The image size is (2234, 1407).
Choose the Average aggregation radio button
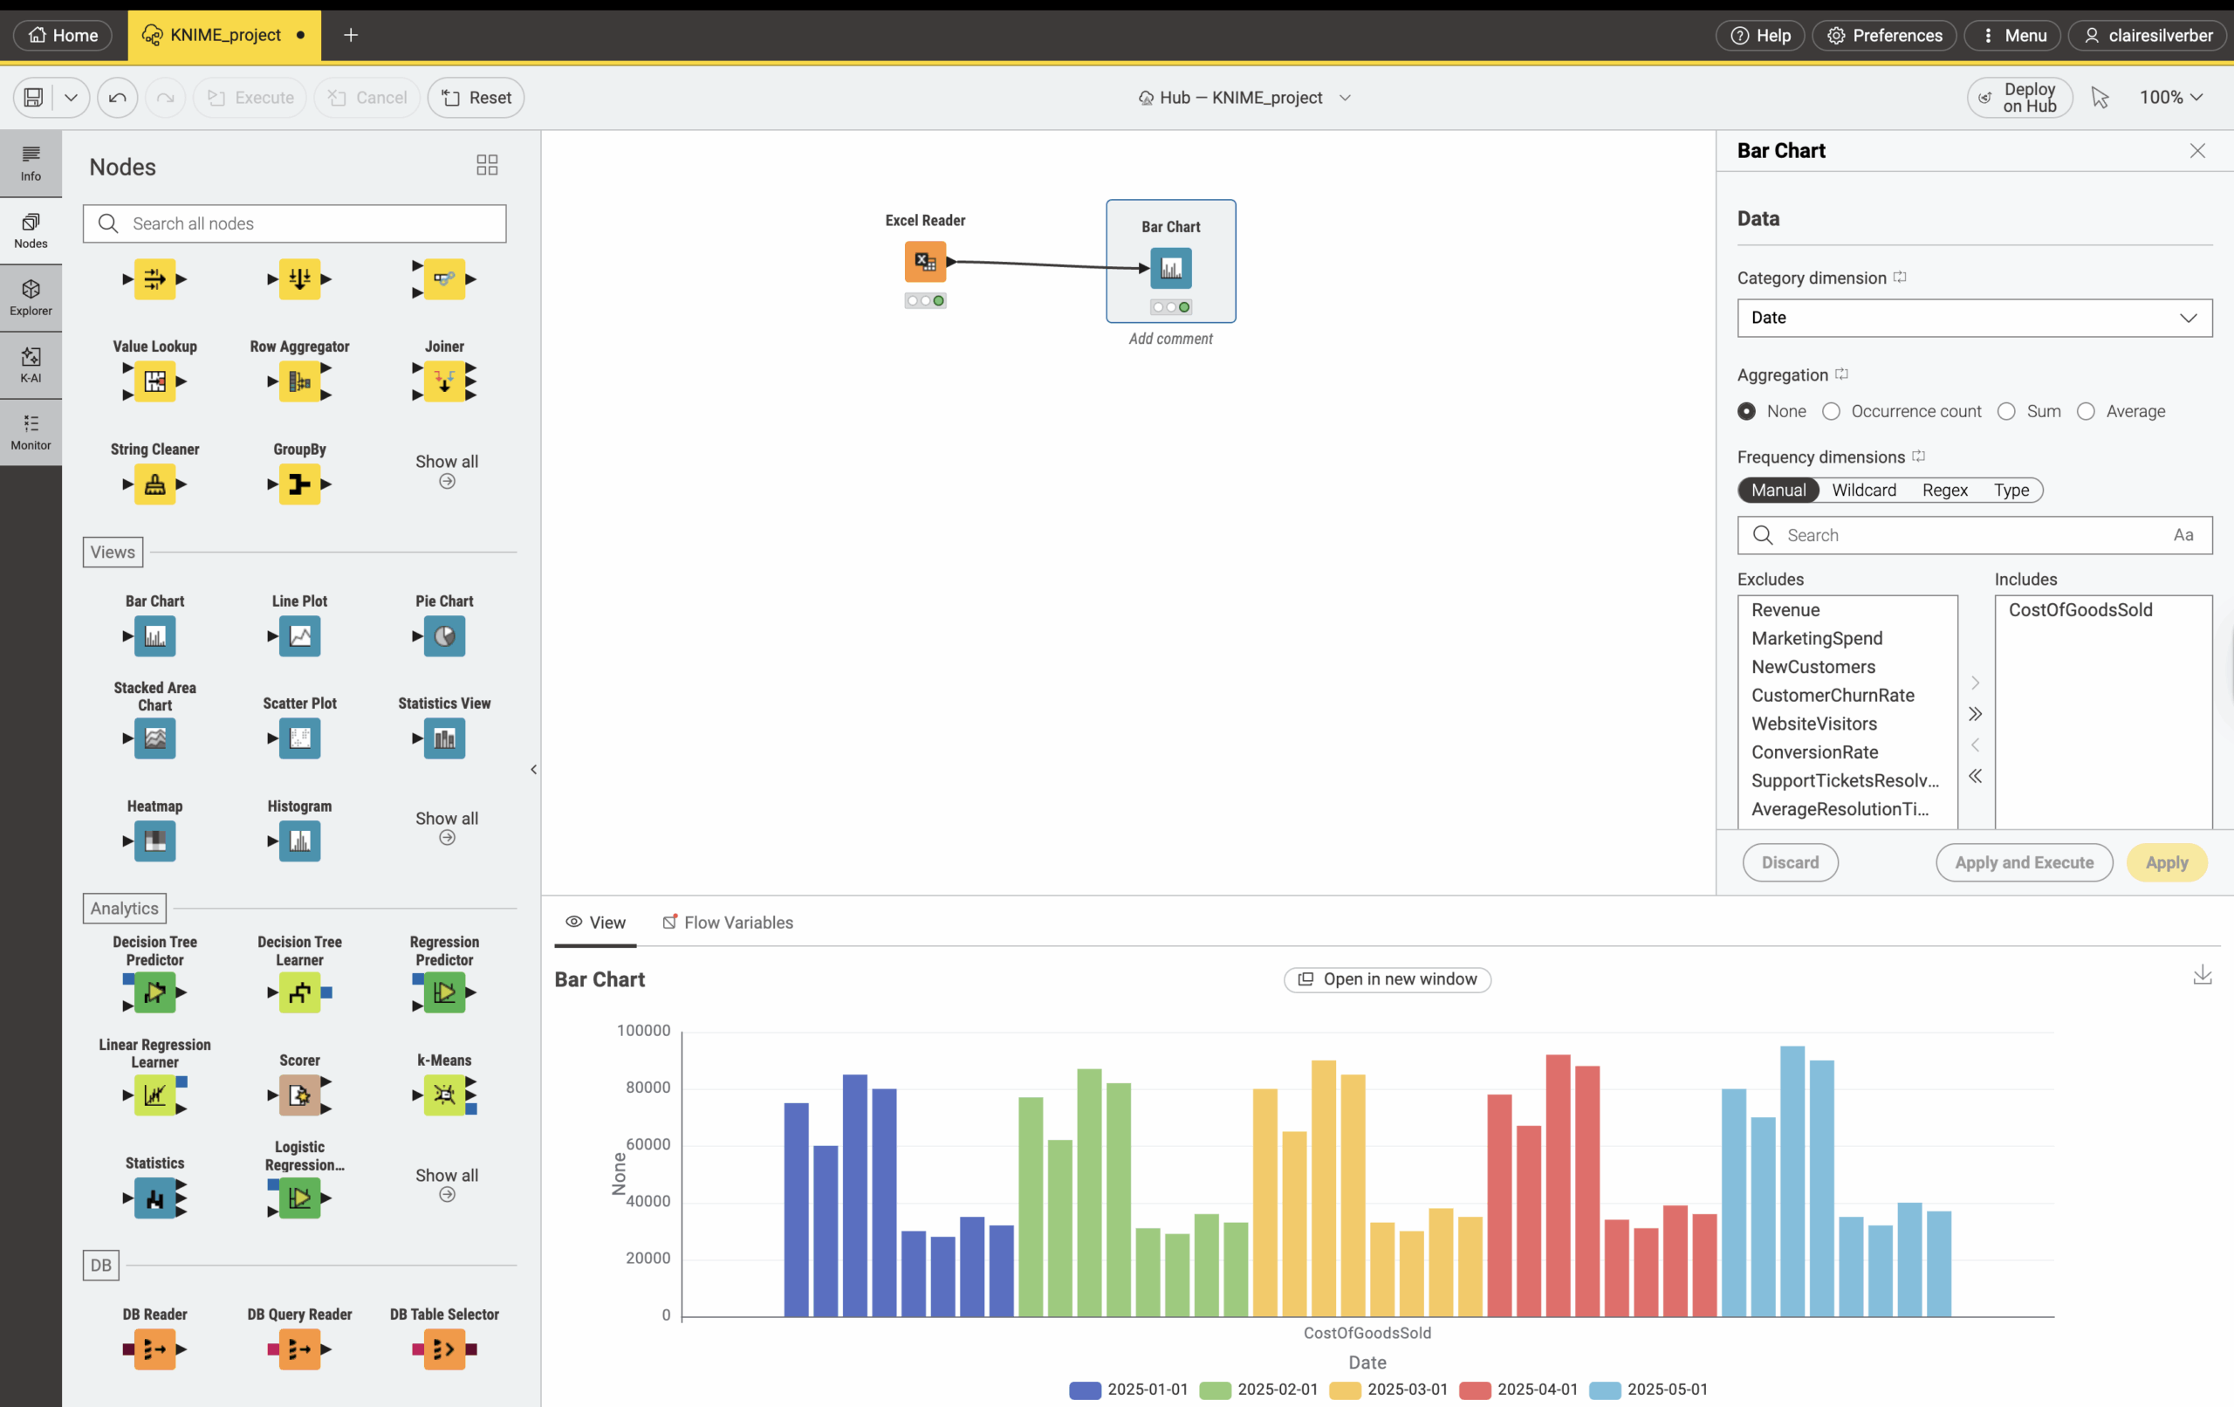click(2086, 411)
